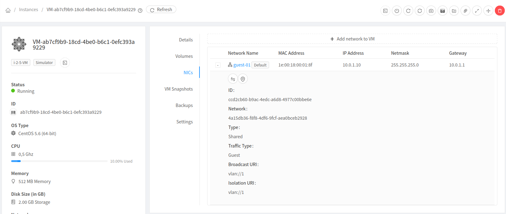Navigate to Instances breadcrumb
The image size is (506, 214).
[x=28, y=10]
